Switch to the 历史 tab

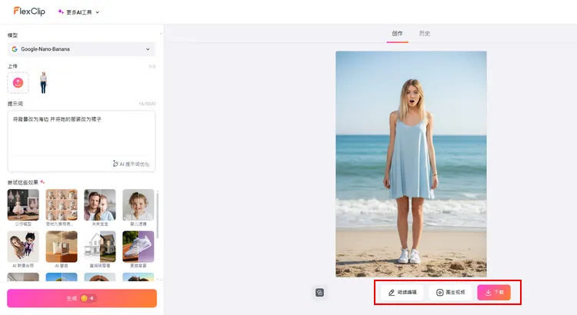[425, 34]
